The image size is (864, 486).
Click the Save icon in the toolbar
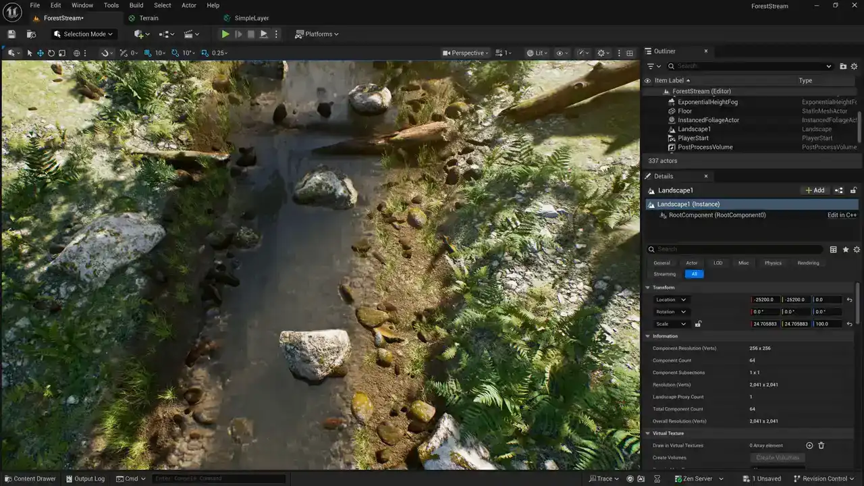pos(11,34)
